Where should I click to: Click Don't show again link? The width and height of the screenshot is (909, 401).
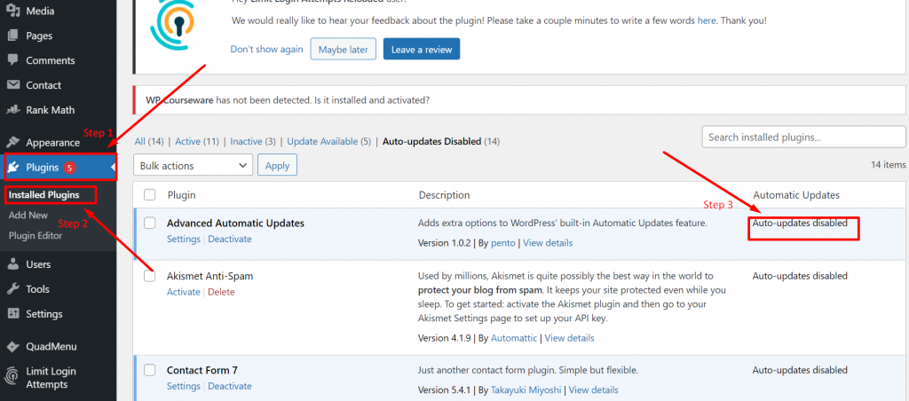pos(266,50)
